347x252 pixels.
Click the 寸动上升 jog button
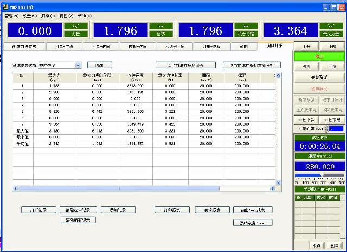tap(306, 120)
